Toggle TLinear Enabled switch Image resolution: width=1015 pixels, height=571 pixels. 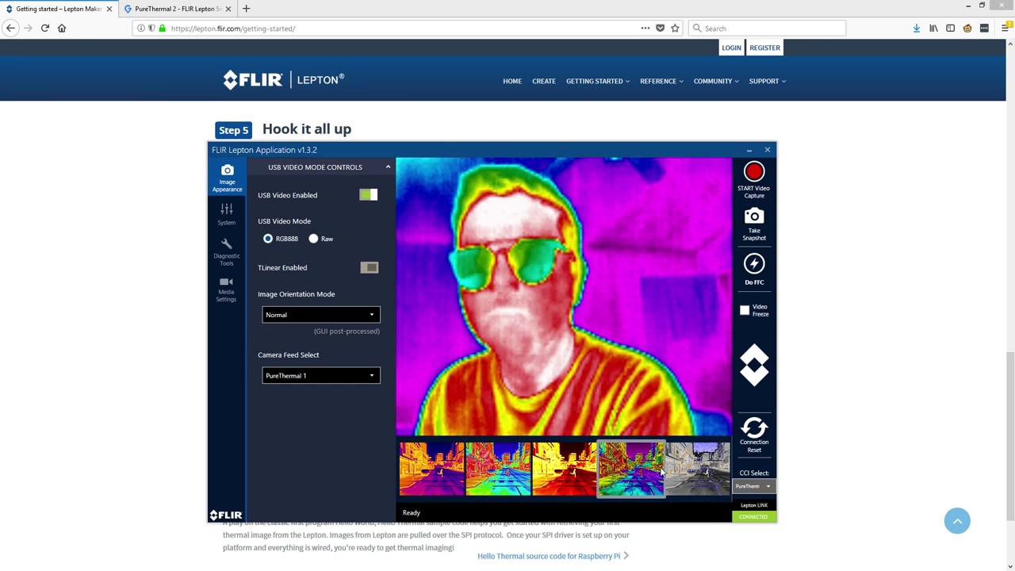coord(369,267)
